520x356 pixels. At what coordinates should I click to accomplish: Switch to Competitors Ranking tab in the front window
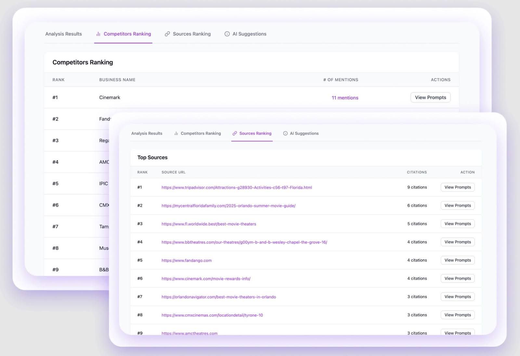[198, 133]
